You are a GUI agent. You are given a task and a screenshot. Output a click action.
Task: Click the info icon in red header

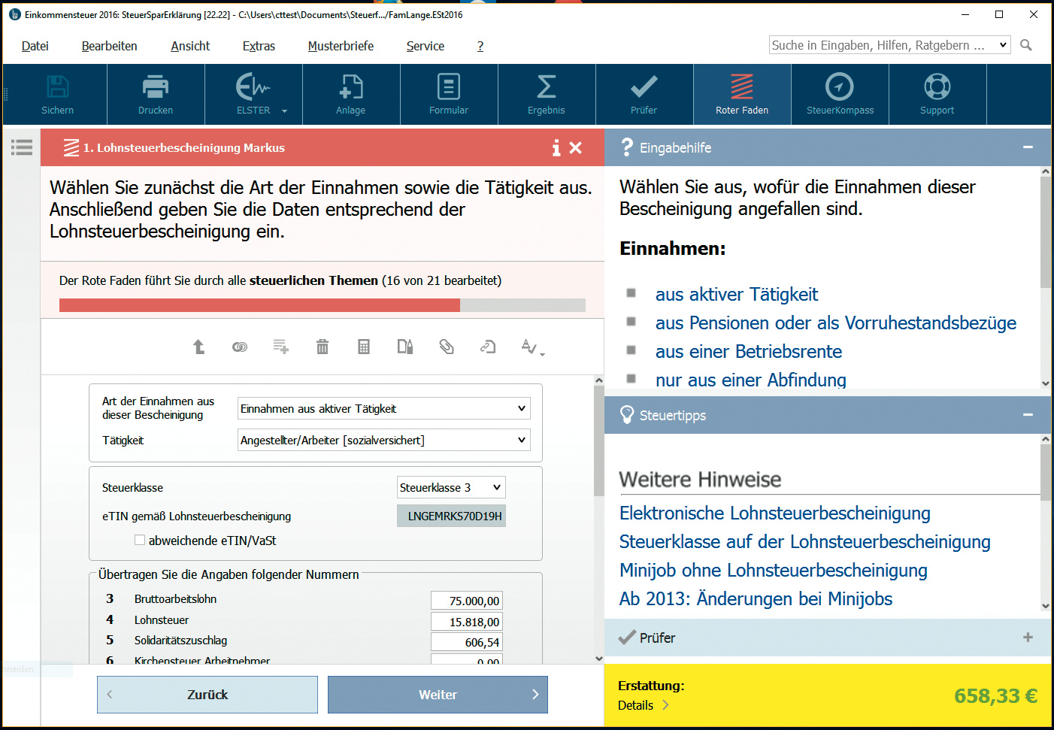point(556,148)
